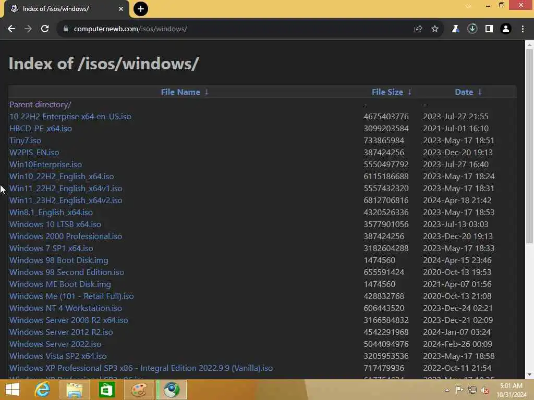Download Win10Enterprise.iso
534x400 pixels.
(x=46, y=164)
